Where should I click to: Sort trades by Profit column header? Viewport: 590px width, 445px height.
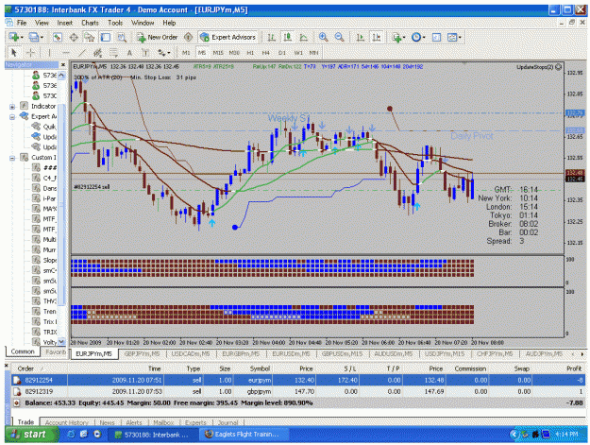click(573, 368)
